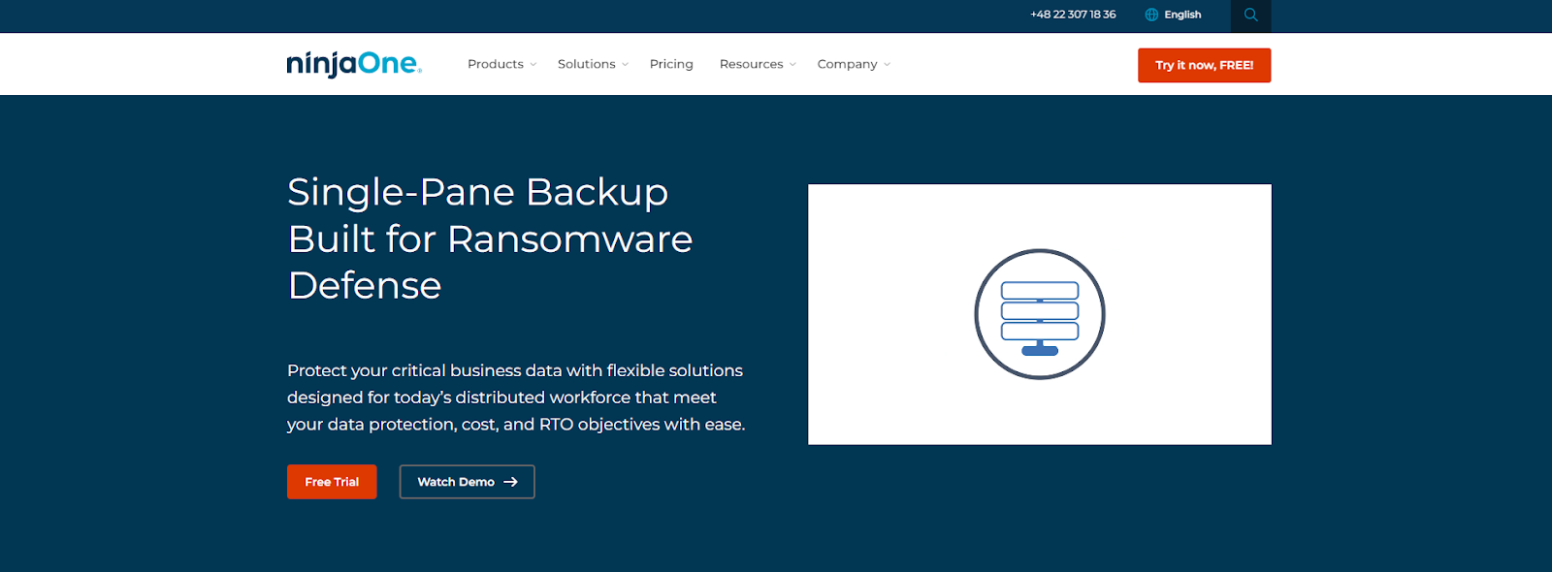The height and width of the screenshot is (572, 1552).
Task: Expand the chevron next to Products
Action: (533, 65)
